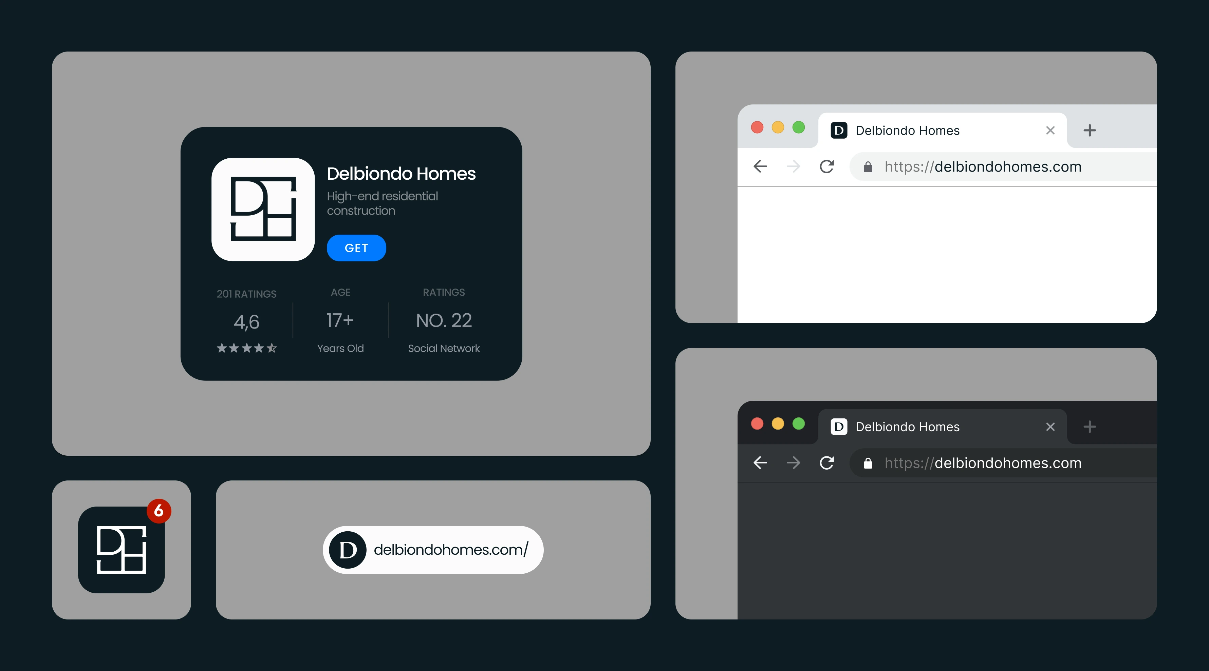Click the red notification badge showing 6
Viewport: 1209px width, 671px height.
pos(159,511)
